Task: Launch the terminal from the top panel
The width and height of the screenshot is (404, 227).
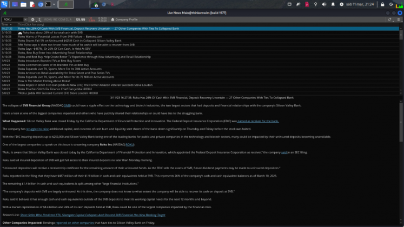Action: pyautogui.click(x=48, y=4)
